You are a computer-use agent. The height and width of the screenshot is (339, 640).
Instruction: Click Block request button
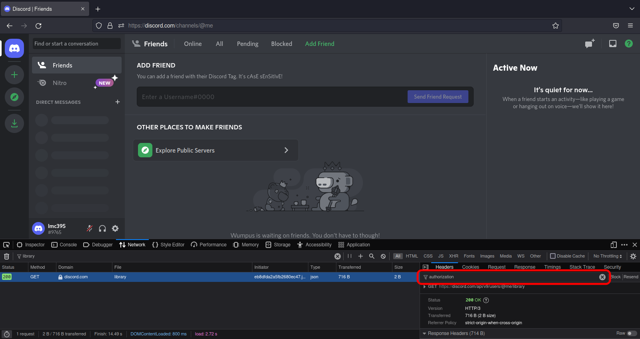[616, 277]
